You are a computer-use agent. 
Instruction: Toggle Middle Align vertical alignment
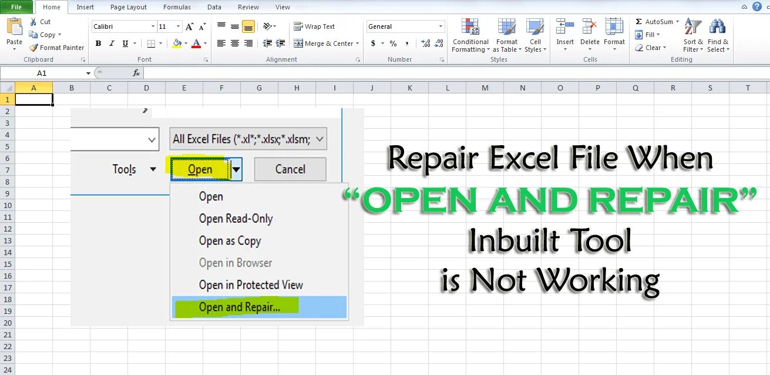(x=235, y=26)
